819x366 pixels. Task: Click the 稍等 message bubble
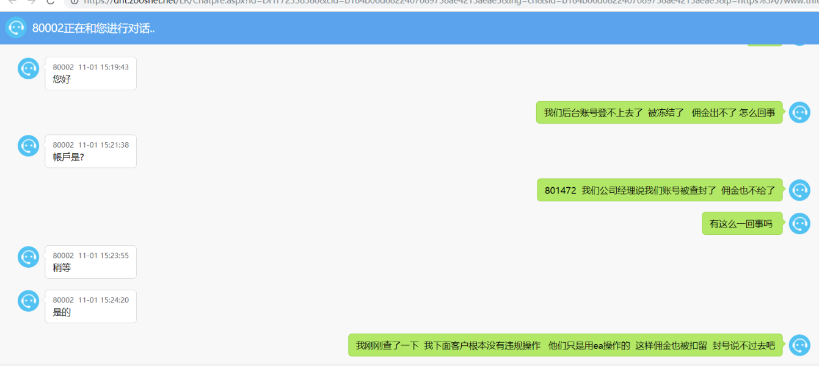click(90, 262)
